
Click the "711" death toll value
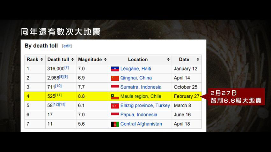point(51,87)
